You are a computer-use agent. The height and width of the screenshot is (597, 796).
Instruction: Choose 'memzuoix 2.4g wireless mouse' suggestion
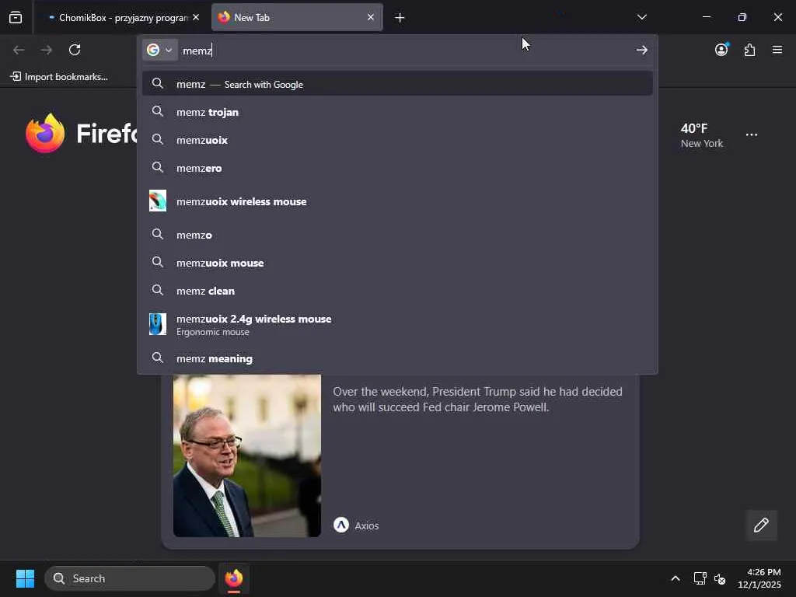tap(397, 324)
